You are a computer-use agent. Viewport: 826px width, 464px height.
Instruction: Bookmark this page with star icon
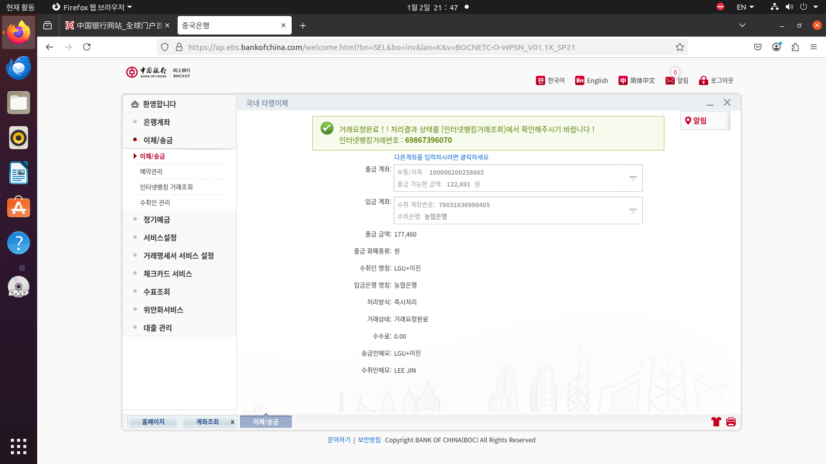(680, 47)
